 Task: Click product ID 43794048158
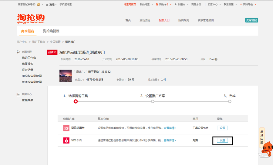(95, 80)
